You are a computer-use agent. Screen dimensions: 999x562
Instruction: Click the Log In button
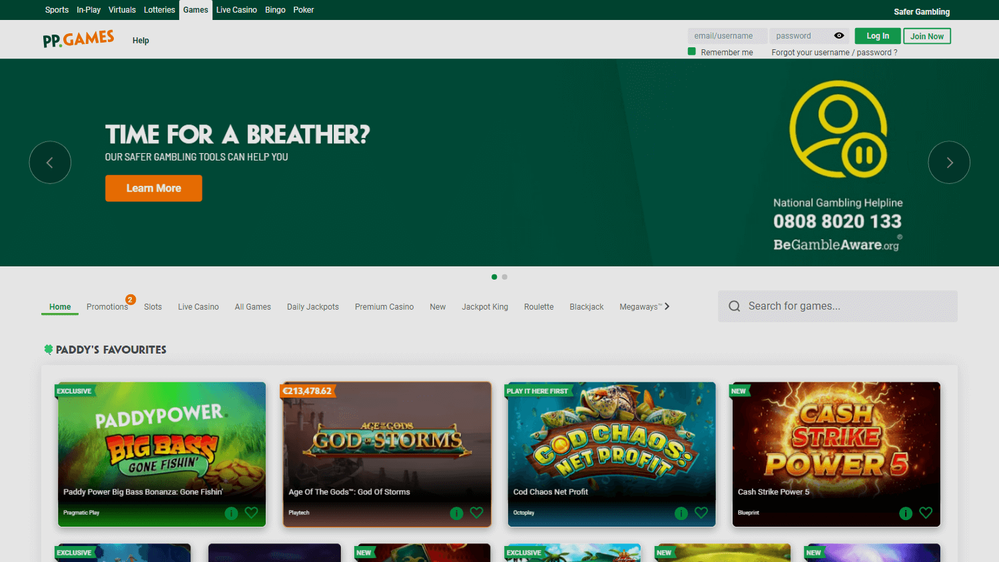click(x=878, y=36)
